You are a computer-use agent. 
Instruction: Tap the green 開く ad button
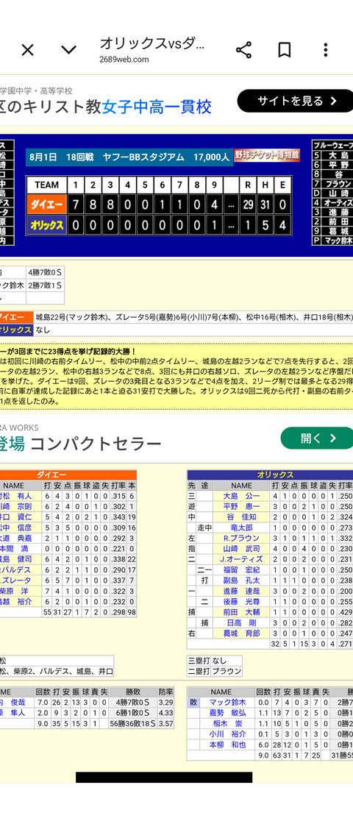[x=318, y=438]
